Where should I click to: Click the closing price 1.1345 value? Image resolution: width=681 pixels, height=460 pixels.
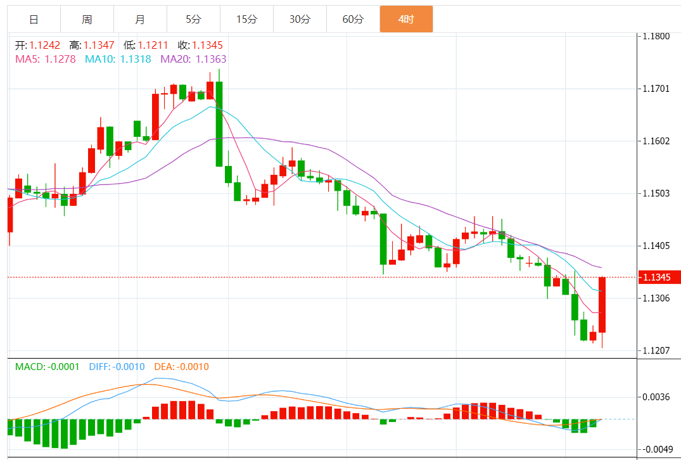pyautogui.click(x=207, y=45)
